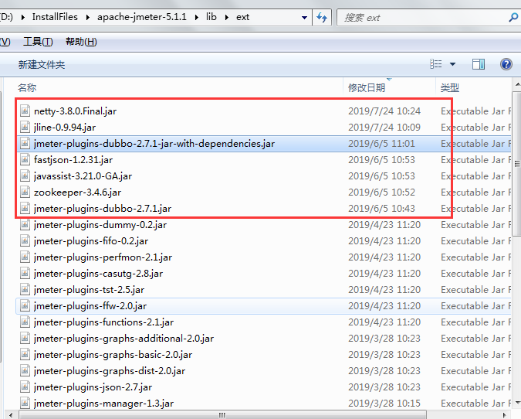Click 新建文件夹 new folder button
The height and width of the screenshot is (419, 521).
point(42,65)
